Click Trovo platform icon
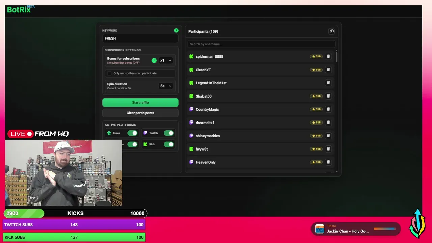The height and width of the screenshot is (243, 432). (x=109, y=133)
